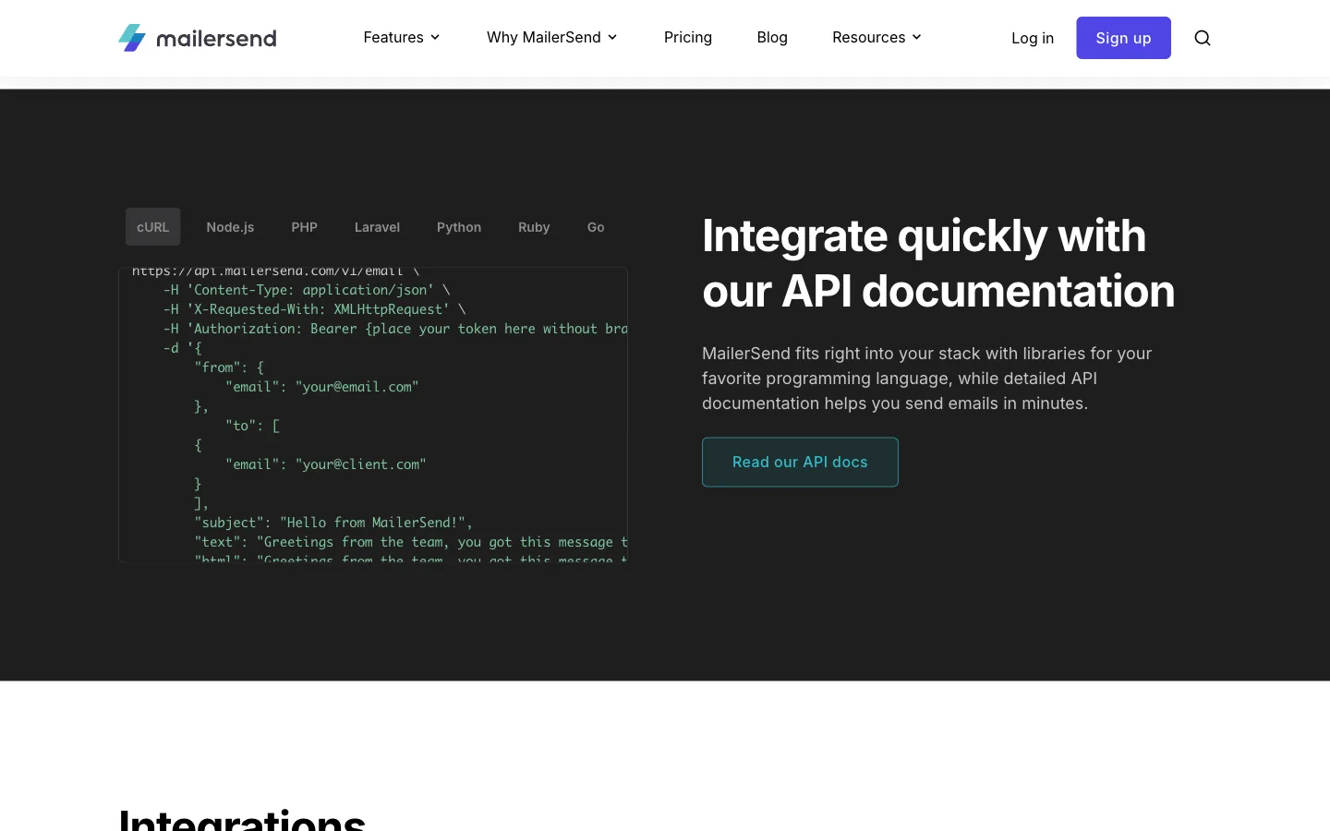The image size is (1330, 831).
Task: Switch to the Ruby tab
Action: coord(534,227)
